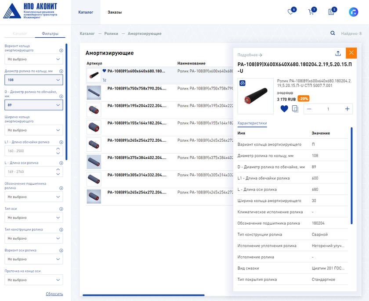This screenshot has width=369, height=301.
Task: Add product to comparison list icon
Action: tap(295, 109)
